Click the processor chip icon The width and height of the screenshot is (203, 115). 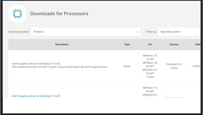pyautogui.click(x=17, y=14)
